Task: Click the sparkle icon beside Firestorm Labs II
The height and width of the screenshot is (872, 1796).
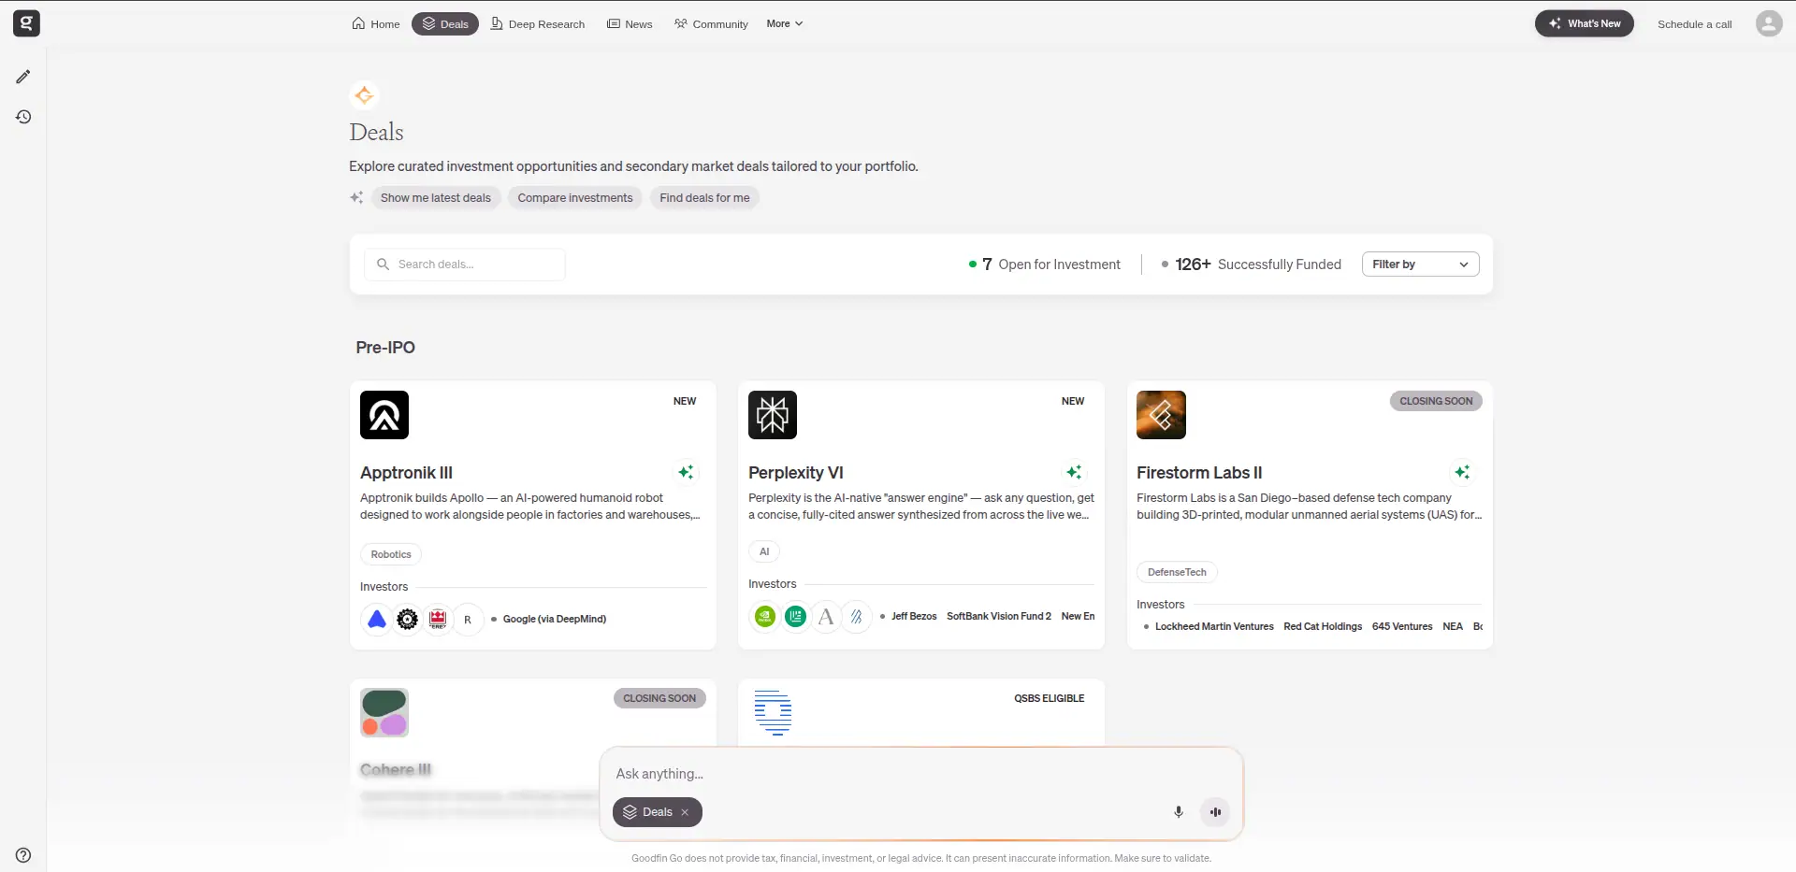Action: point(1462,473)
